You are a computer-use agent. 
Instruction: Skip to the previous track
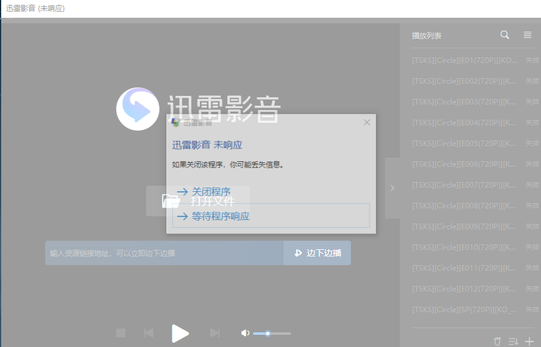149,333
